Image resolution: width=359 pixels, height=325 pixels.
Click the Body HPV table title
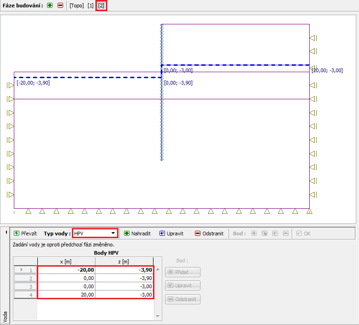pyautogui.click(x=106, y=253)
